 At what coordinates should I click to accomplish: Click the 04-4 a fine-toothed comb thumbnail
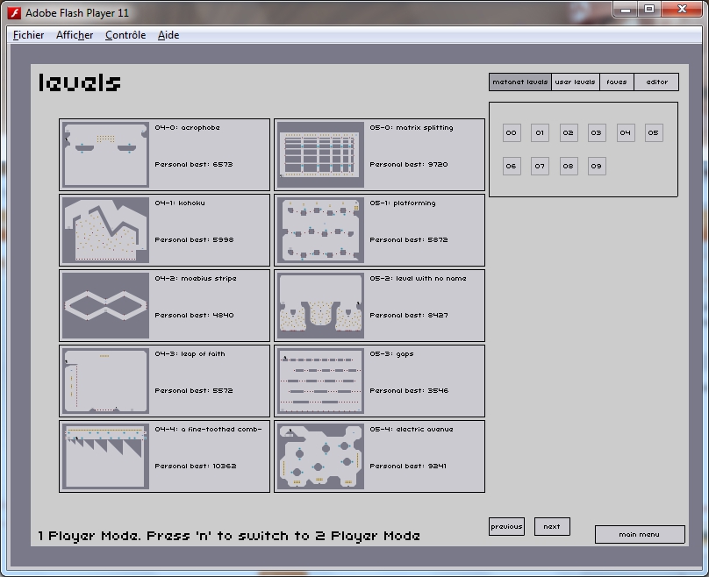(105, 456)
